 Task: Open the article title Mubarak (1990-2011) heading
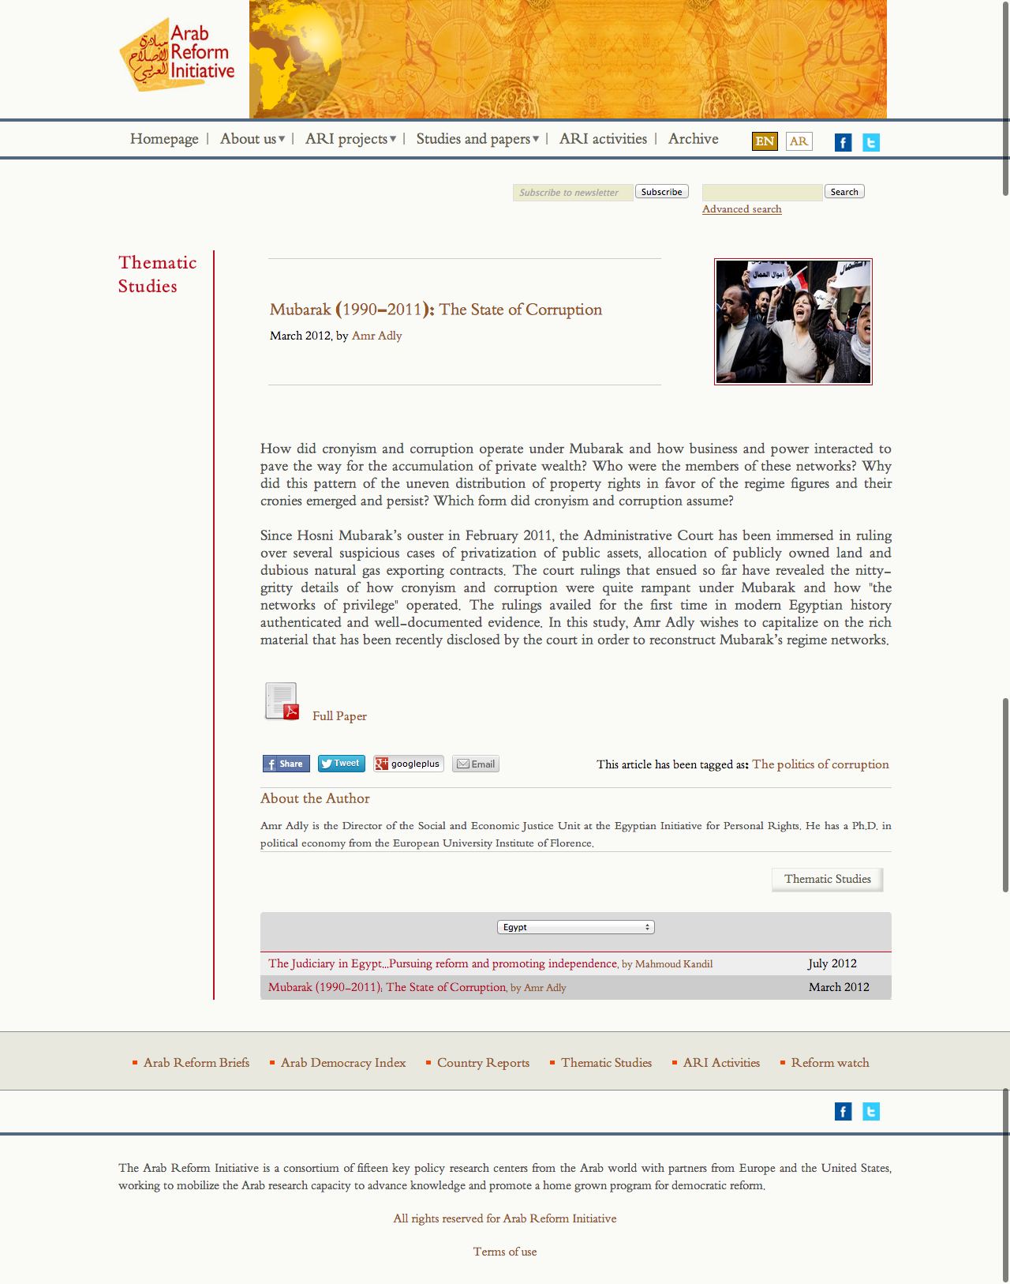[436, 310]
